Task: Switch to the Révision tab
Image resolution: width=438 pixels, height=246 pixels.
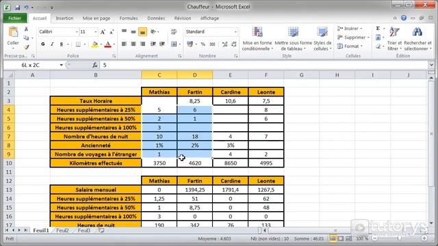Action: [x=183, y=18]
